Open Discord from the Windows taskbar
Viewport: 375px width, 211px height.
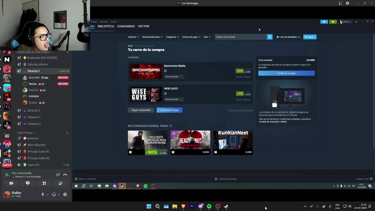coord(201,206)
